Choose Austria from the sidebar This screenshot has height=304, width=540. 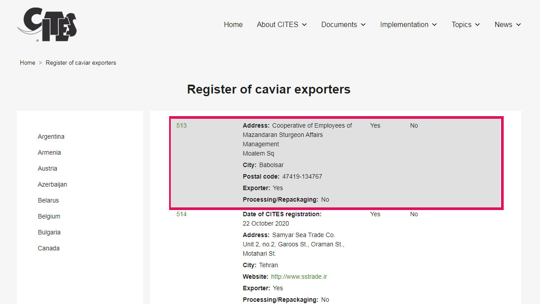tap(47, 168)
